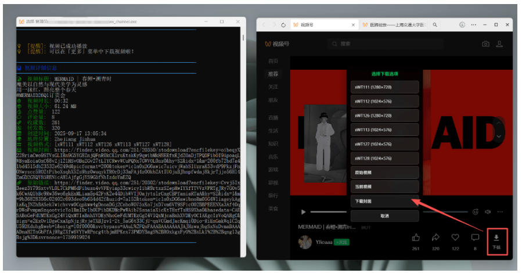The height and width of the screenshot is (273, 522).
Task: Choose 原始视频 download option
Action: click(x=384, y=173)
